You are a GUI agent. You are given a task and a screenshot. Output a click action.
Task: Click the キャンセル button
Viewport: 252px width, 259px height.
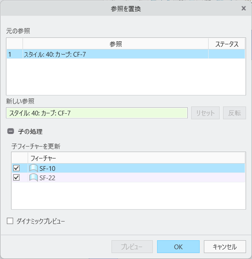[x=225, y=247]
